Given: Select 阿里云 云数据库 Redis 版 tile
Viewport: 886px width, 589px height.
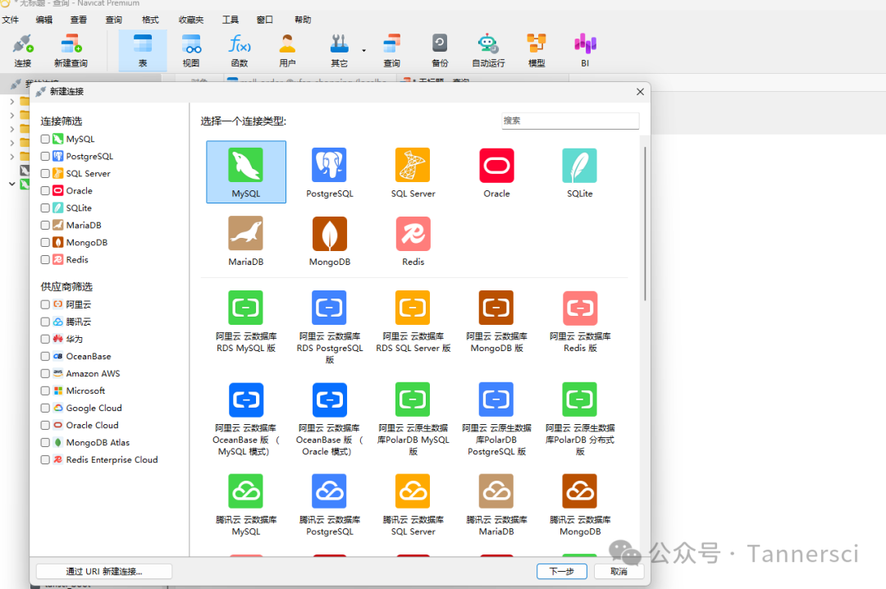Looking at the screenshot, I should pos(580,322).
